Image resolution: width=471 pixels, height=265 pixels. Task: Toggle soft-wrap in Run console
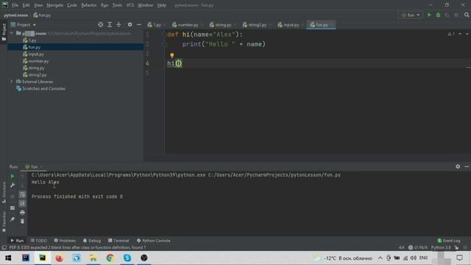click(22, 194)
